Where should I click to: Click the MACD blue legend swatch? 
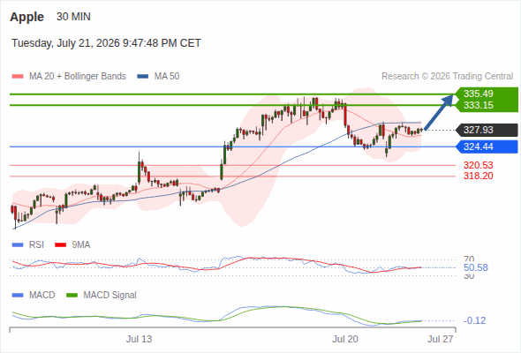pyautogui.click(x=18, y=295)
